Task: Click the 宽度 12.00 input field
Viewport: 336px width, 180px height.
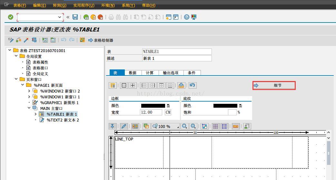Action: [151, 112]
